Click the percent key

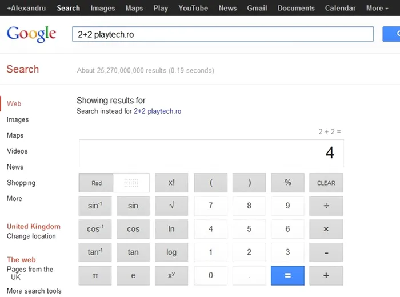tap(288, 183)
